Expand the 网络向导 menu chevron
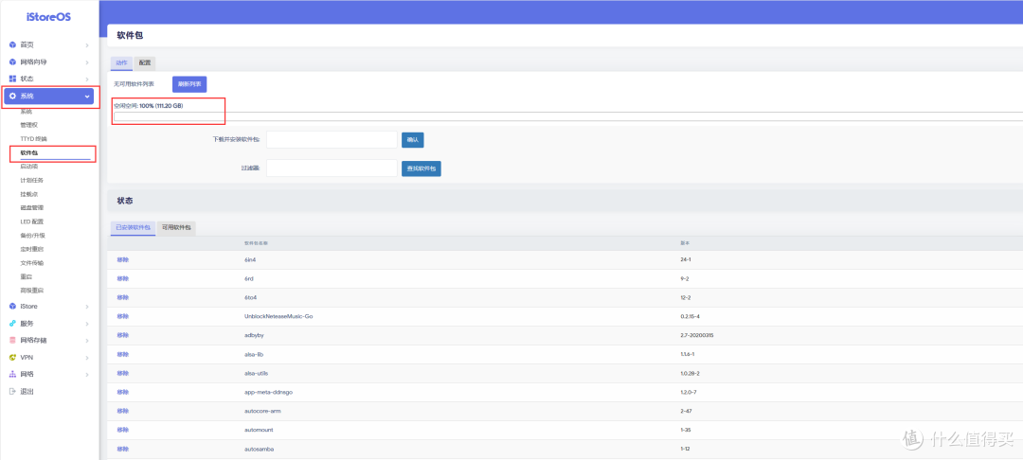 [87, 62]
